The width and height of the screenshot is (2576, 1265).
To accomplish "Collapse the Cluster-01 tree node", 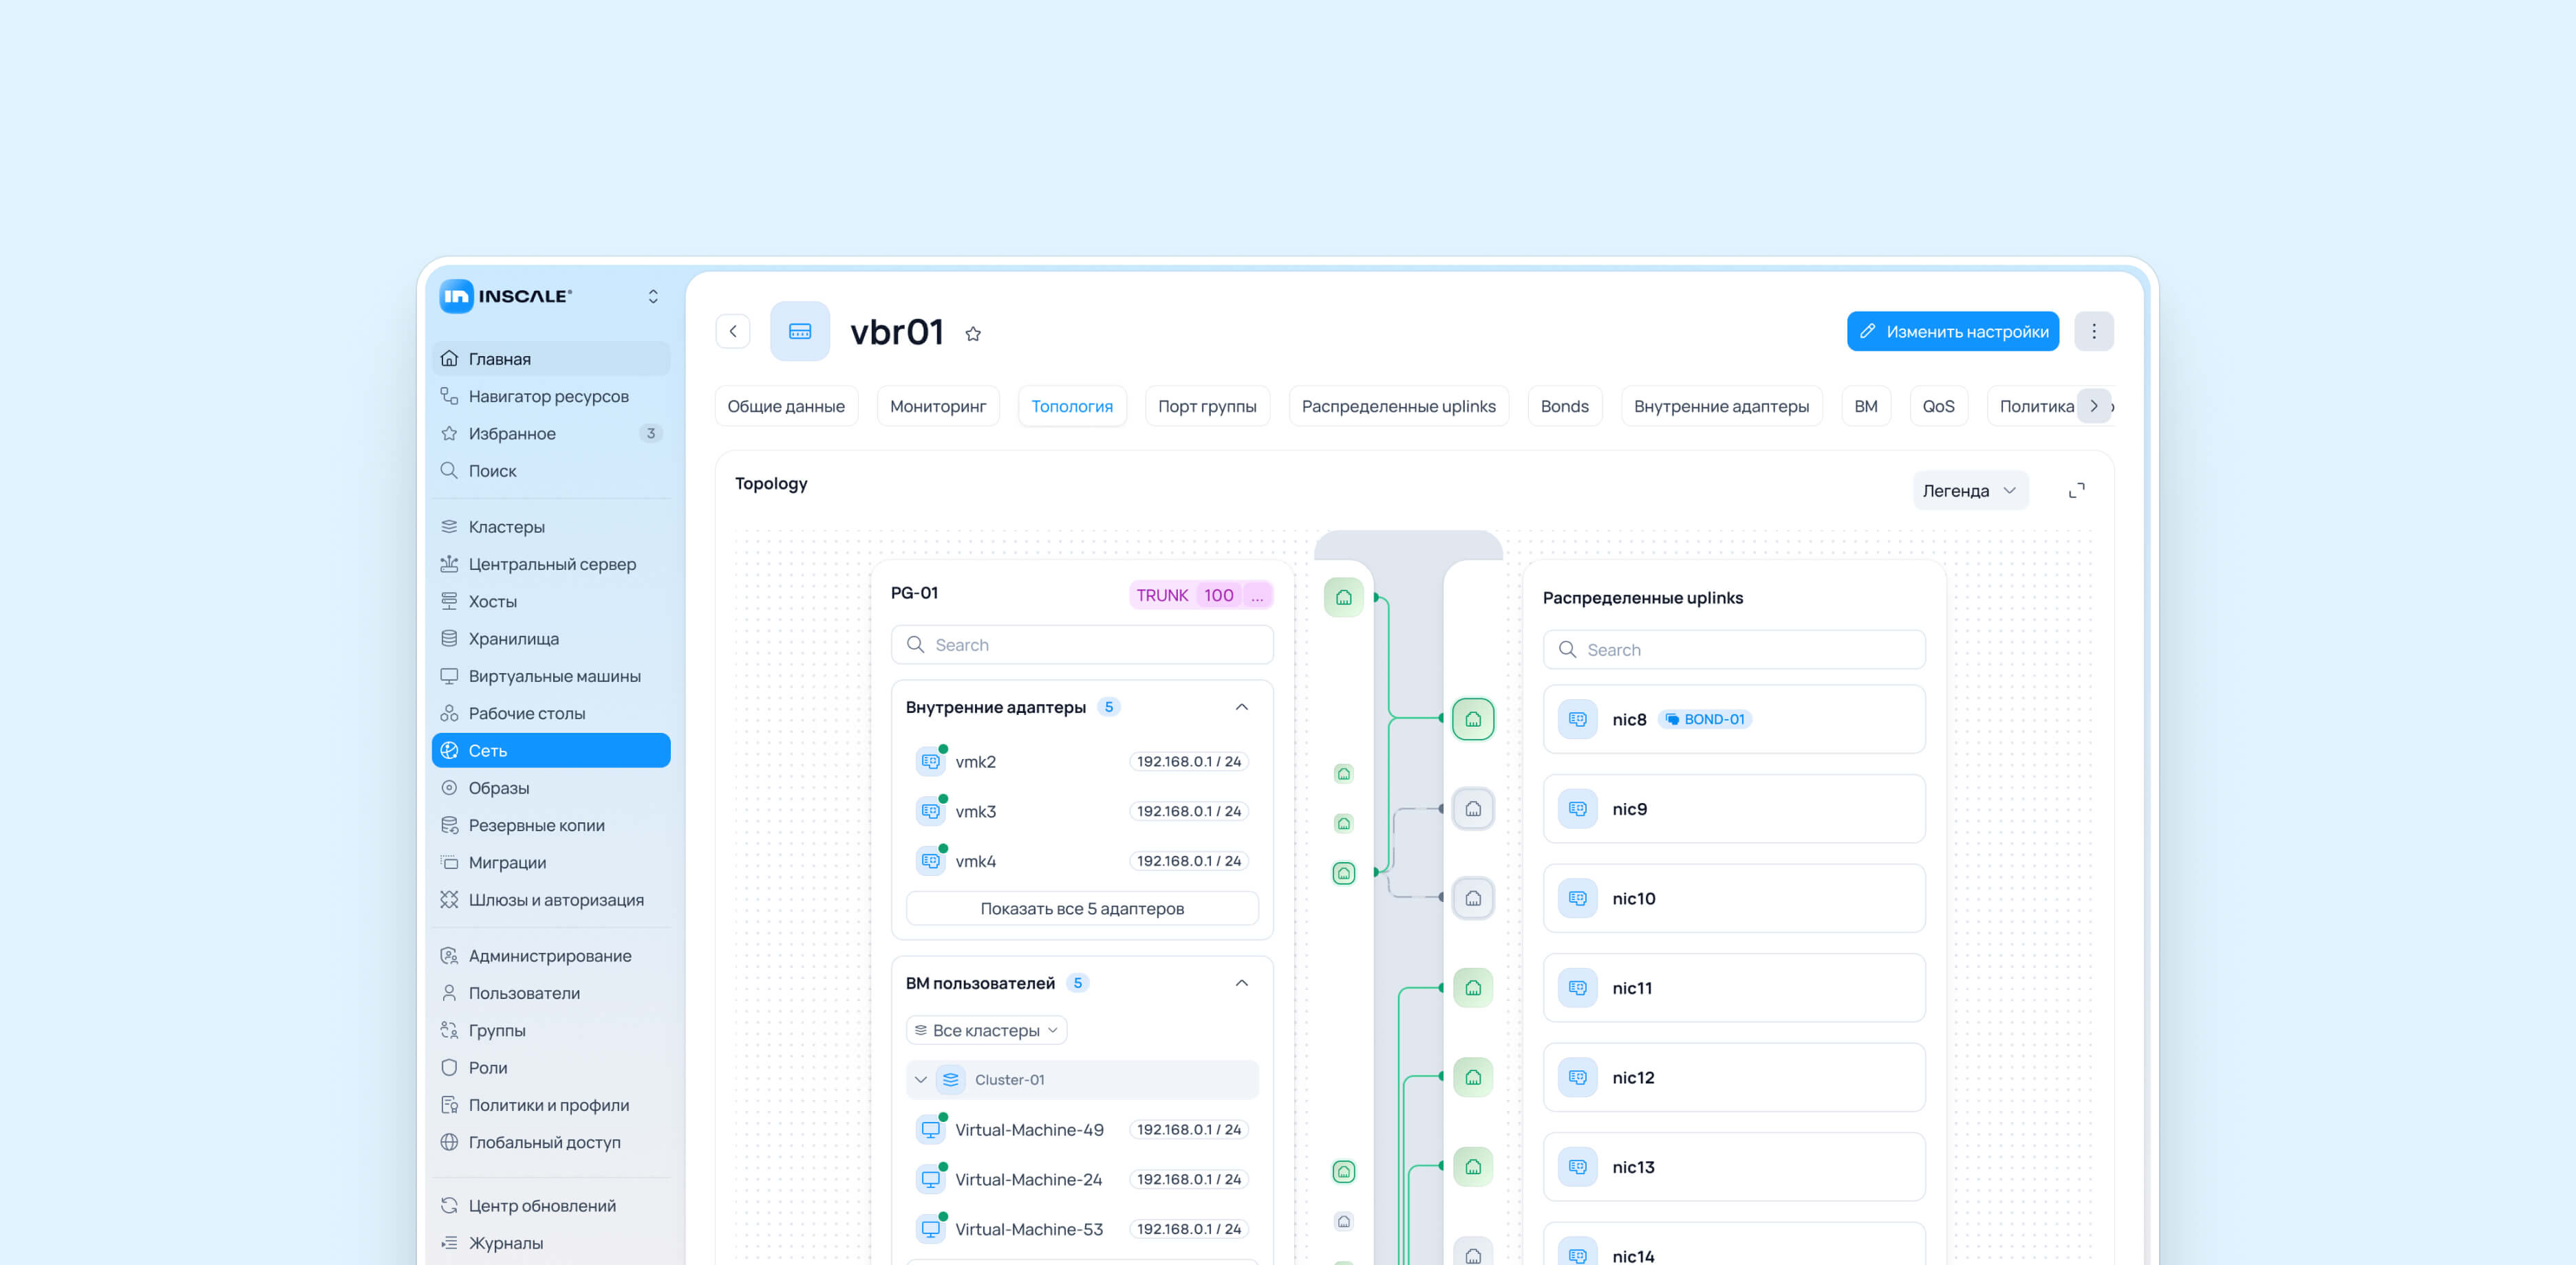I will coord(920,1080).
